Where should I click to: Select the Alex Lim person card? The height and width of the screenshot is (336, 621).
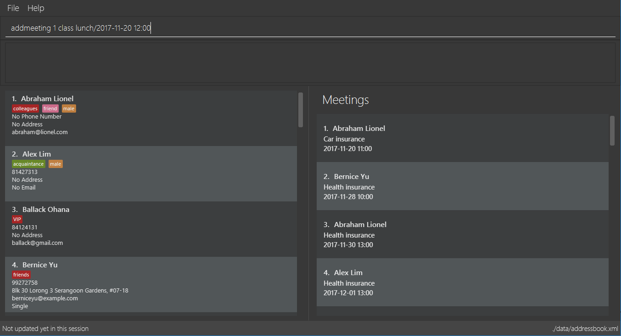tap(151, 173)
